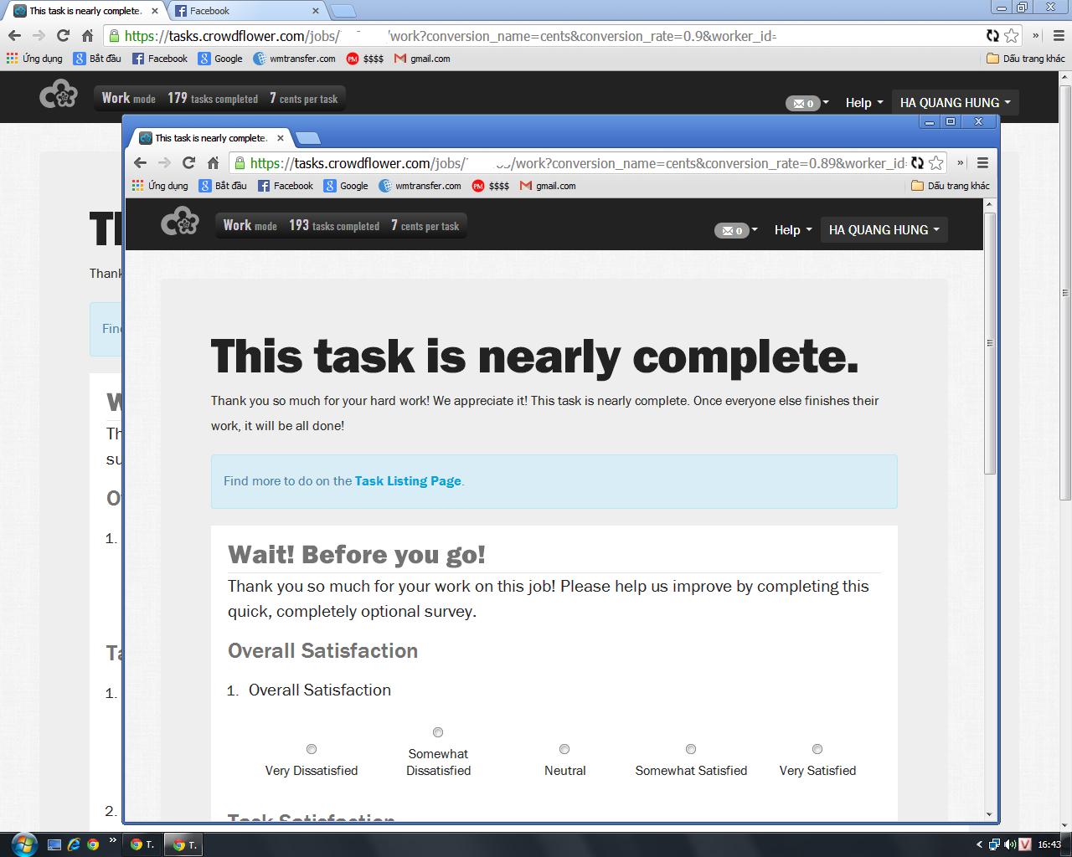Image resolution: width=1072 pixels, height=857 pixels.
Task: Close the Facebook tab in background window
Action: (316, 11)
